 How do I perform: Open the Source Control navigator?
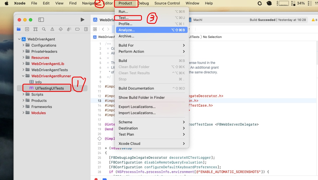coord(27,29)
